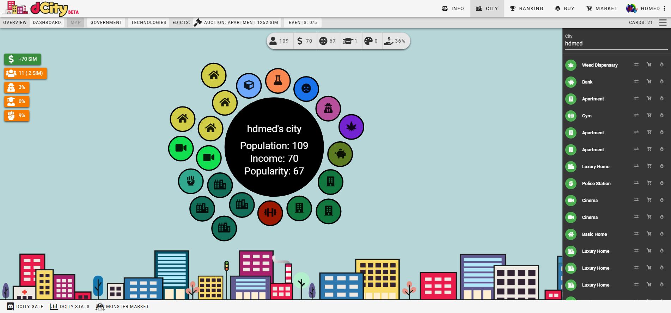This screenshot has width=671, height=313.
Task: Open the MONSTER MARKET link
Action: tap(122, 307)
